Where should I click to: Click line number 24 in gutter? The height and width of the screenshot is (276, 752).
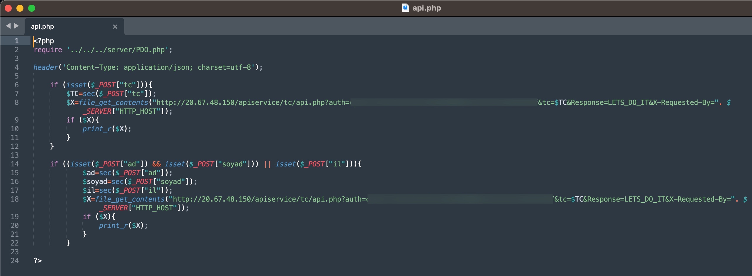pyautogui.click(x=15, y=260)
